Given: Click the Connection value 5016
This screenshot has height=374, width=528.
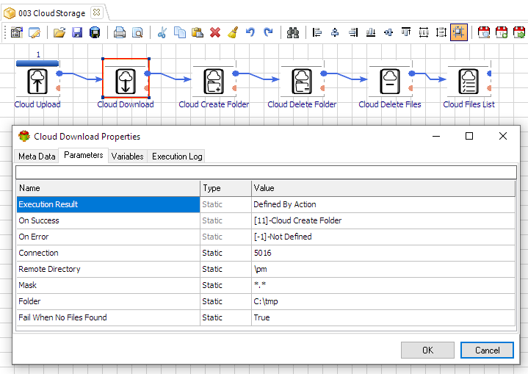Looking at the screenshot, I should pos(262,253).
